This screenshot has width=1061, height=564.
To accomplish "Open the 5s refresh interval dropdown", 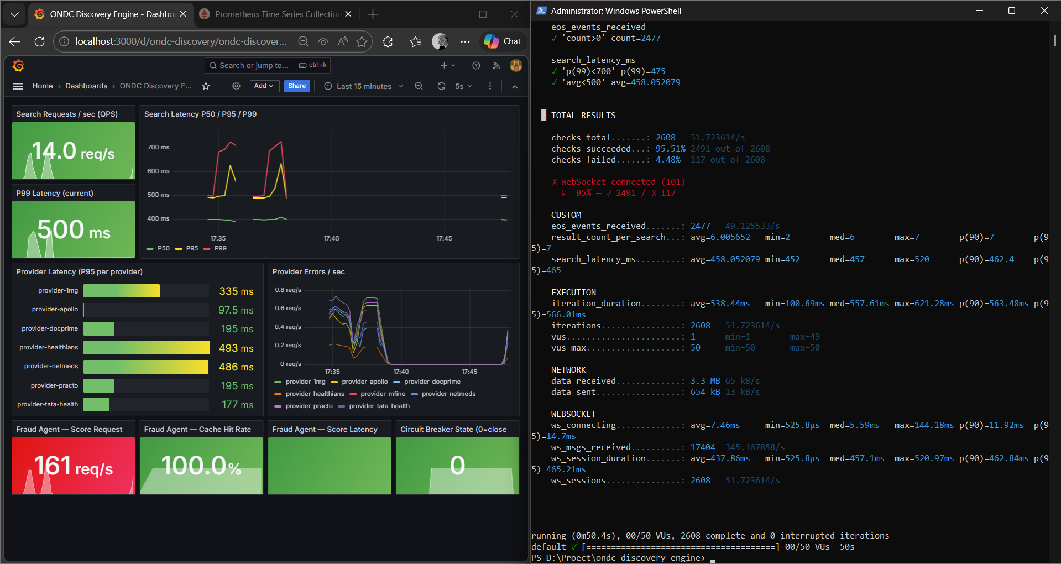I will 463,86.
